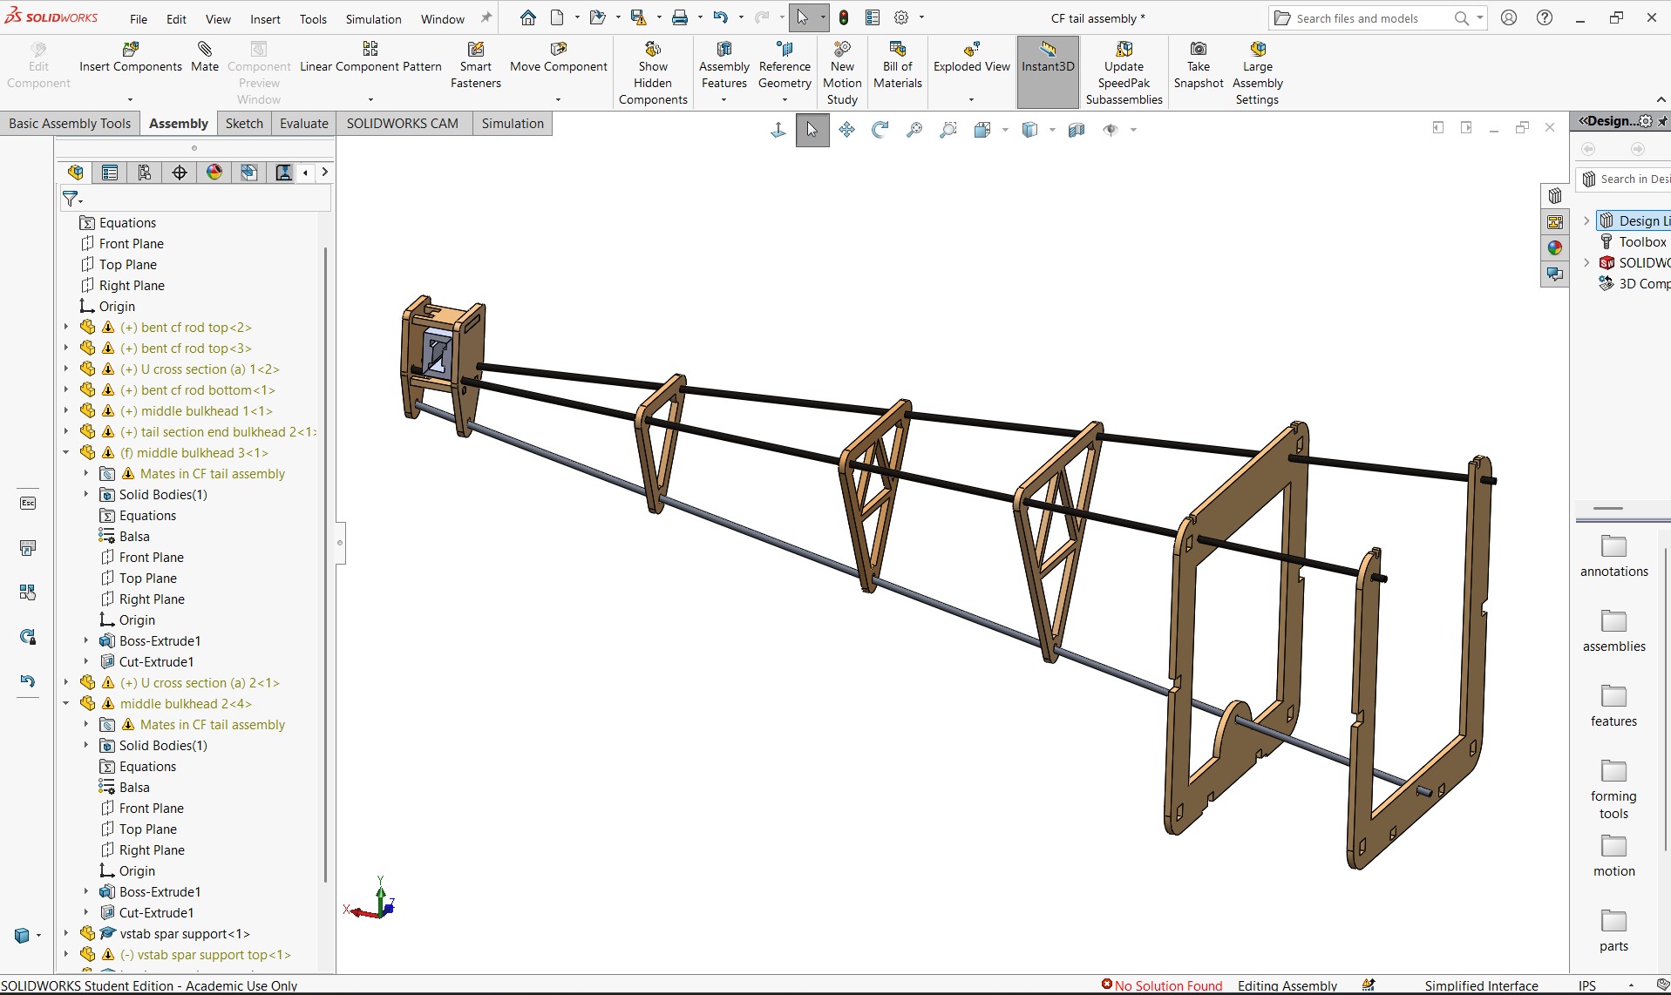Open the Appearances color wheel tab
1671x995 pixels.
click(x=1554, y=248)
